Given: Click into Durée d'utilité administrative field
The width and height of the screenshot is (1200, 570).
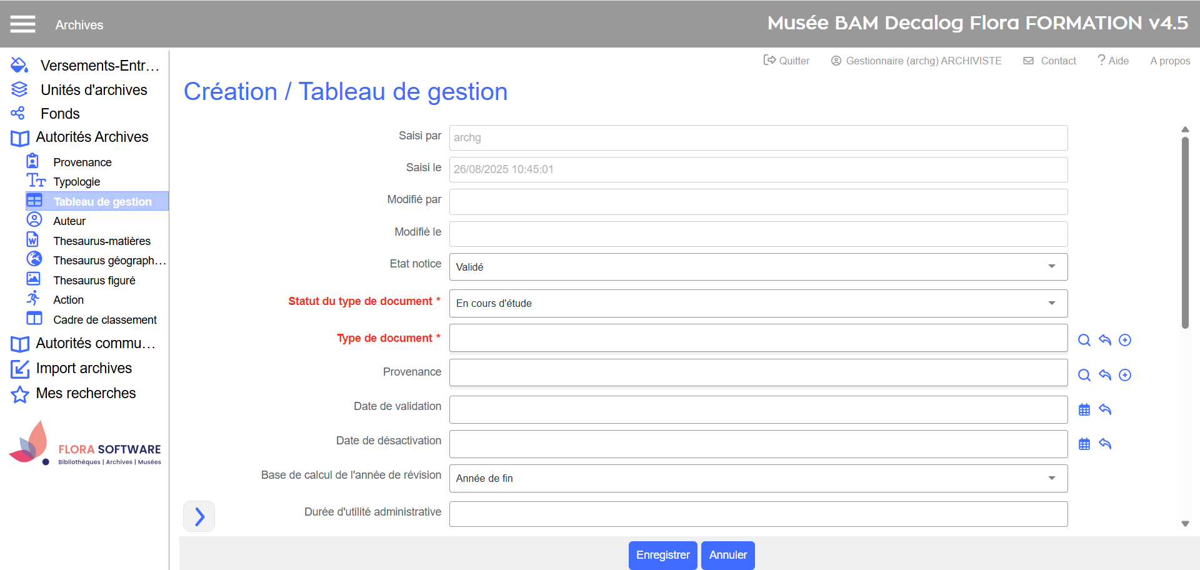Looking at the screenshot, I should (757, 514).
